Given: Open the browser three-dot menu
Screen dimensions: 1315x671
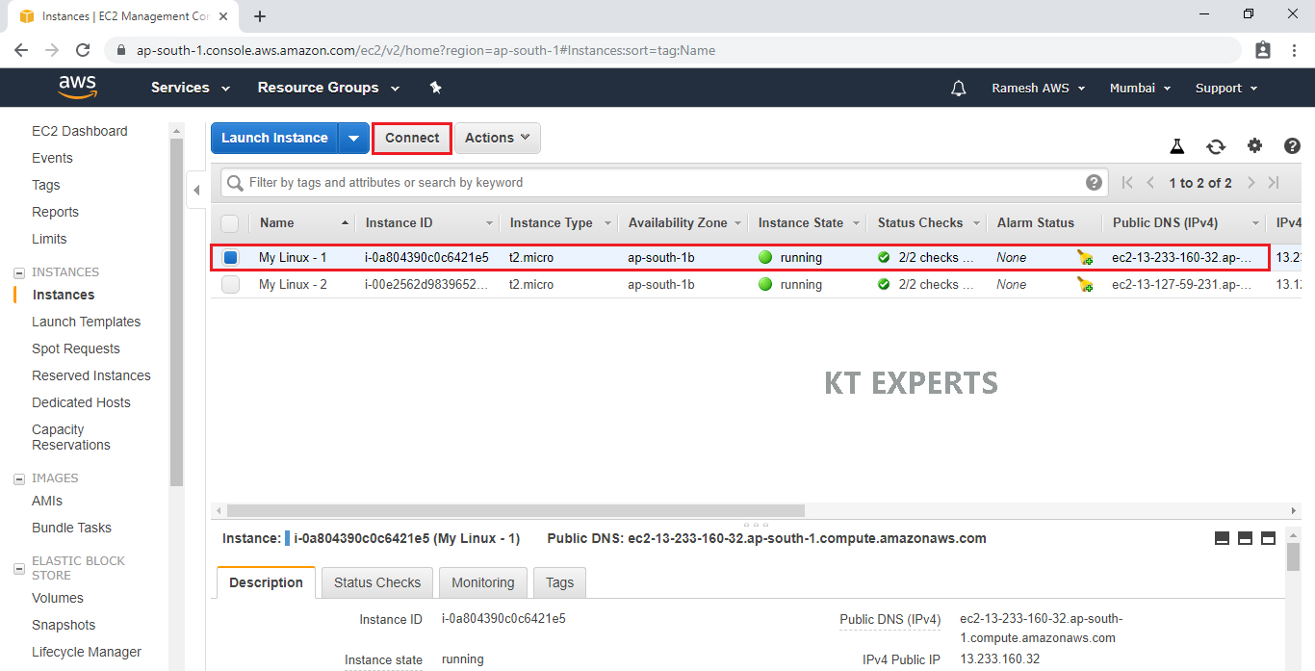Looking at the screenshot, I should click(1295, 50).
